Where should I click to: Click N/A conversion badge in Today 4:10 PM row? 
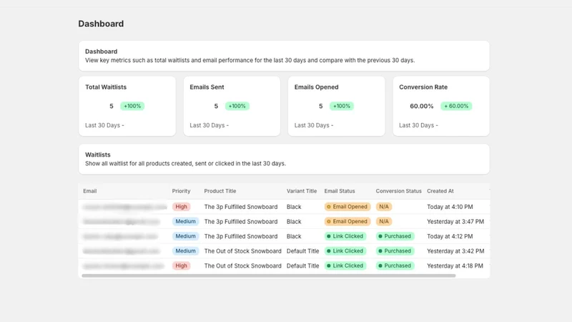384,207
